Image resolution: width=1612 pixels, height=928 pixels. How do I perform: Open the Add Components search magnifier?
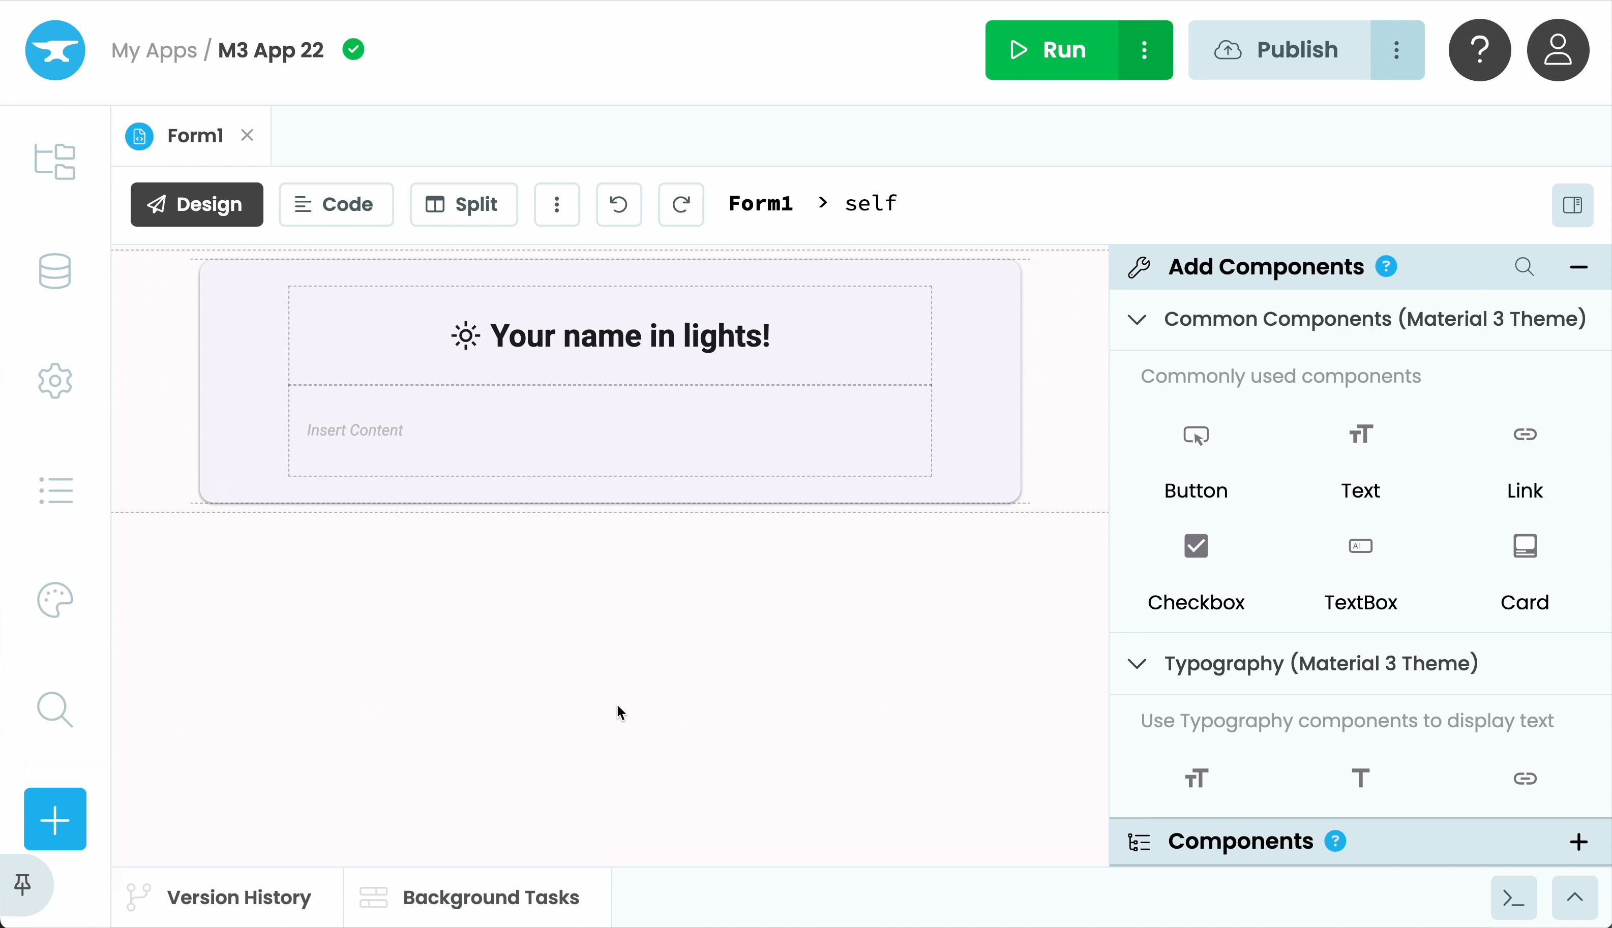[x=1525, y=266]
